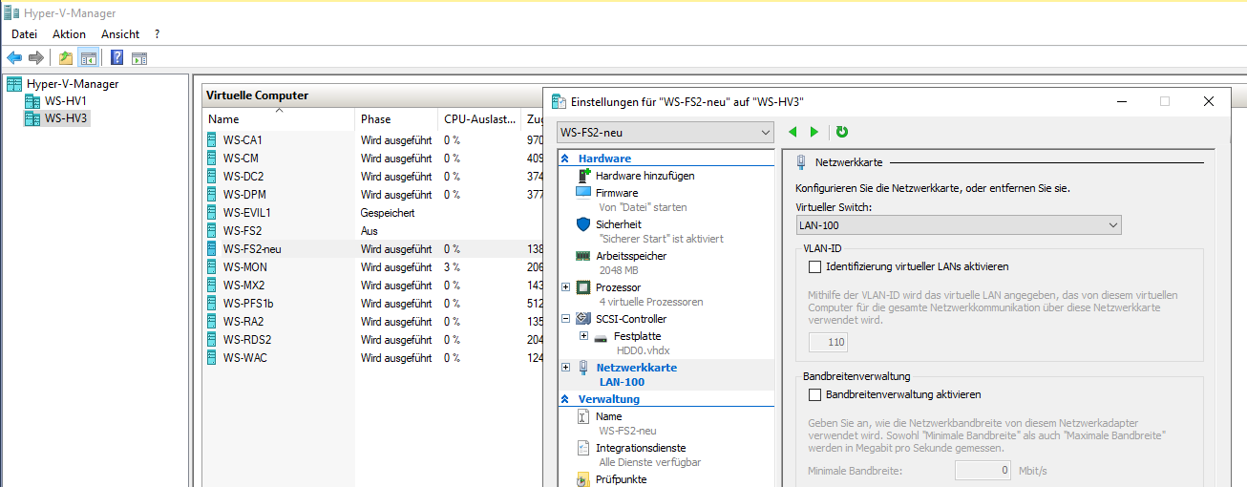Select the WS-CM virtual machine row

(372, 158)
